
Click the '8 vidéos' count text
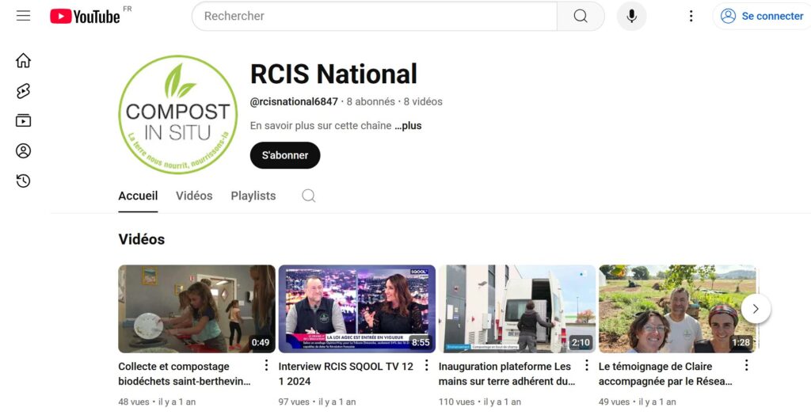click(x=423, y=102)
